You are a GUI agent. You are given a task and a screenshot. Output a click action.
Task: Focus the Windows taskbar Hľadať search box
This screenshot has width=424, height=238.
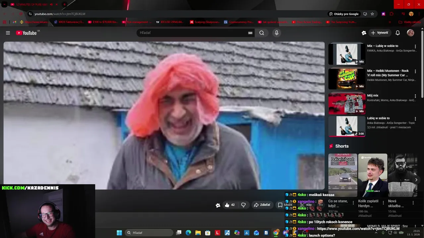tap(149, 233)
